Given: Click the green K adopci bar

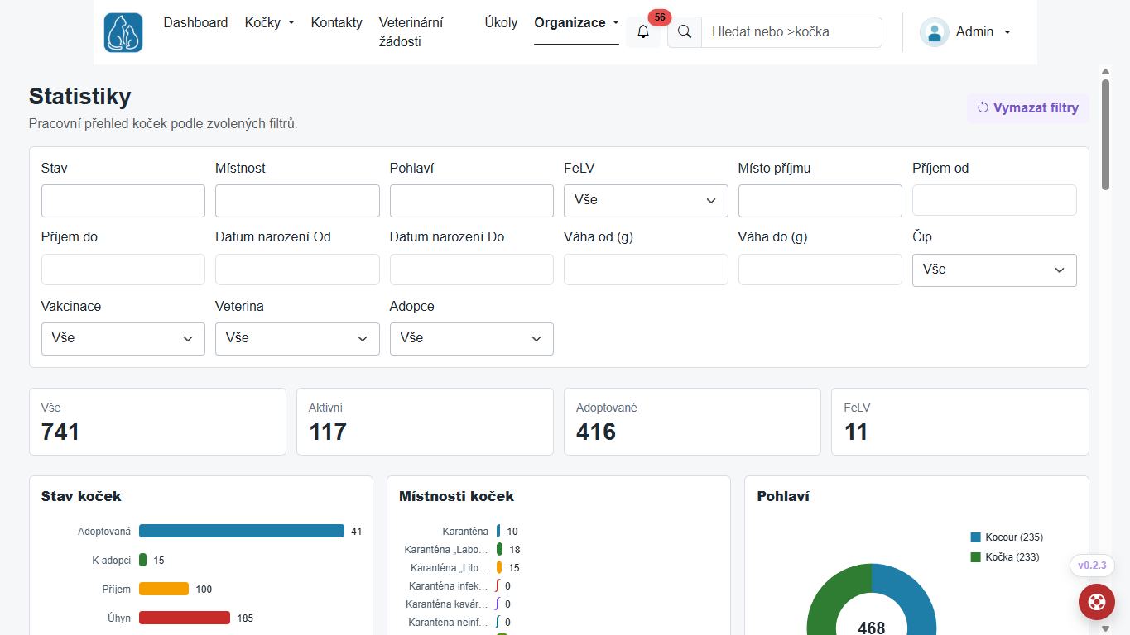Looking at the screenshot, I should 143,560.
